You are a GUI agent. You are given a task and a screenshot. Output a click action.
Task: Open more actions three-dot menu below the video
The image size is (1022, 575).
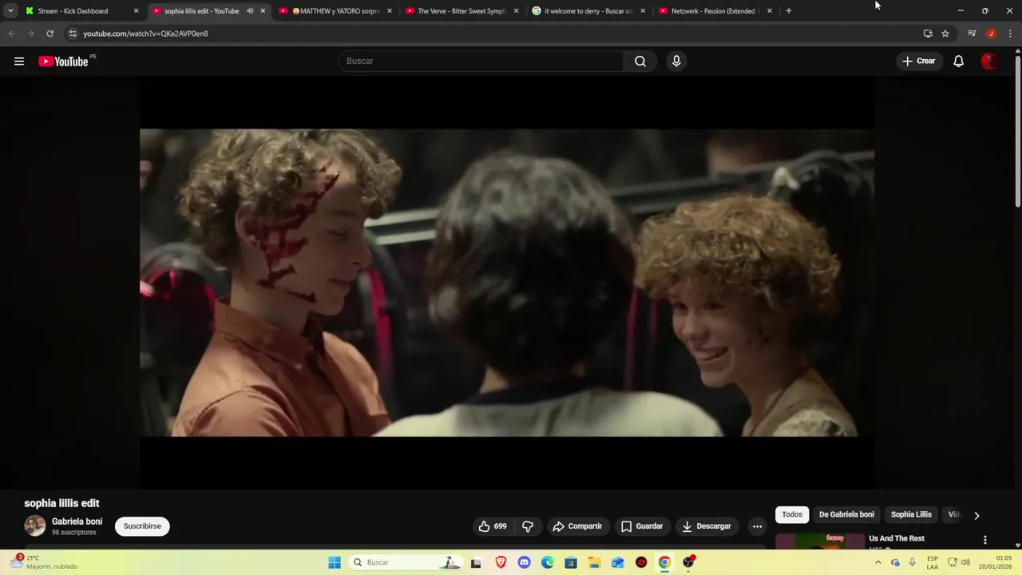click(x=757, y=526)
